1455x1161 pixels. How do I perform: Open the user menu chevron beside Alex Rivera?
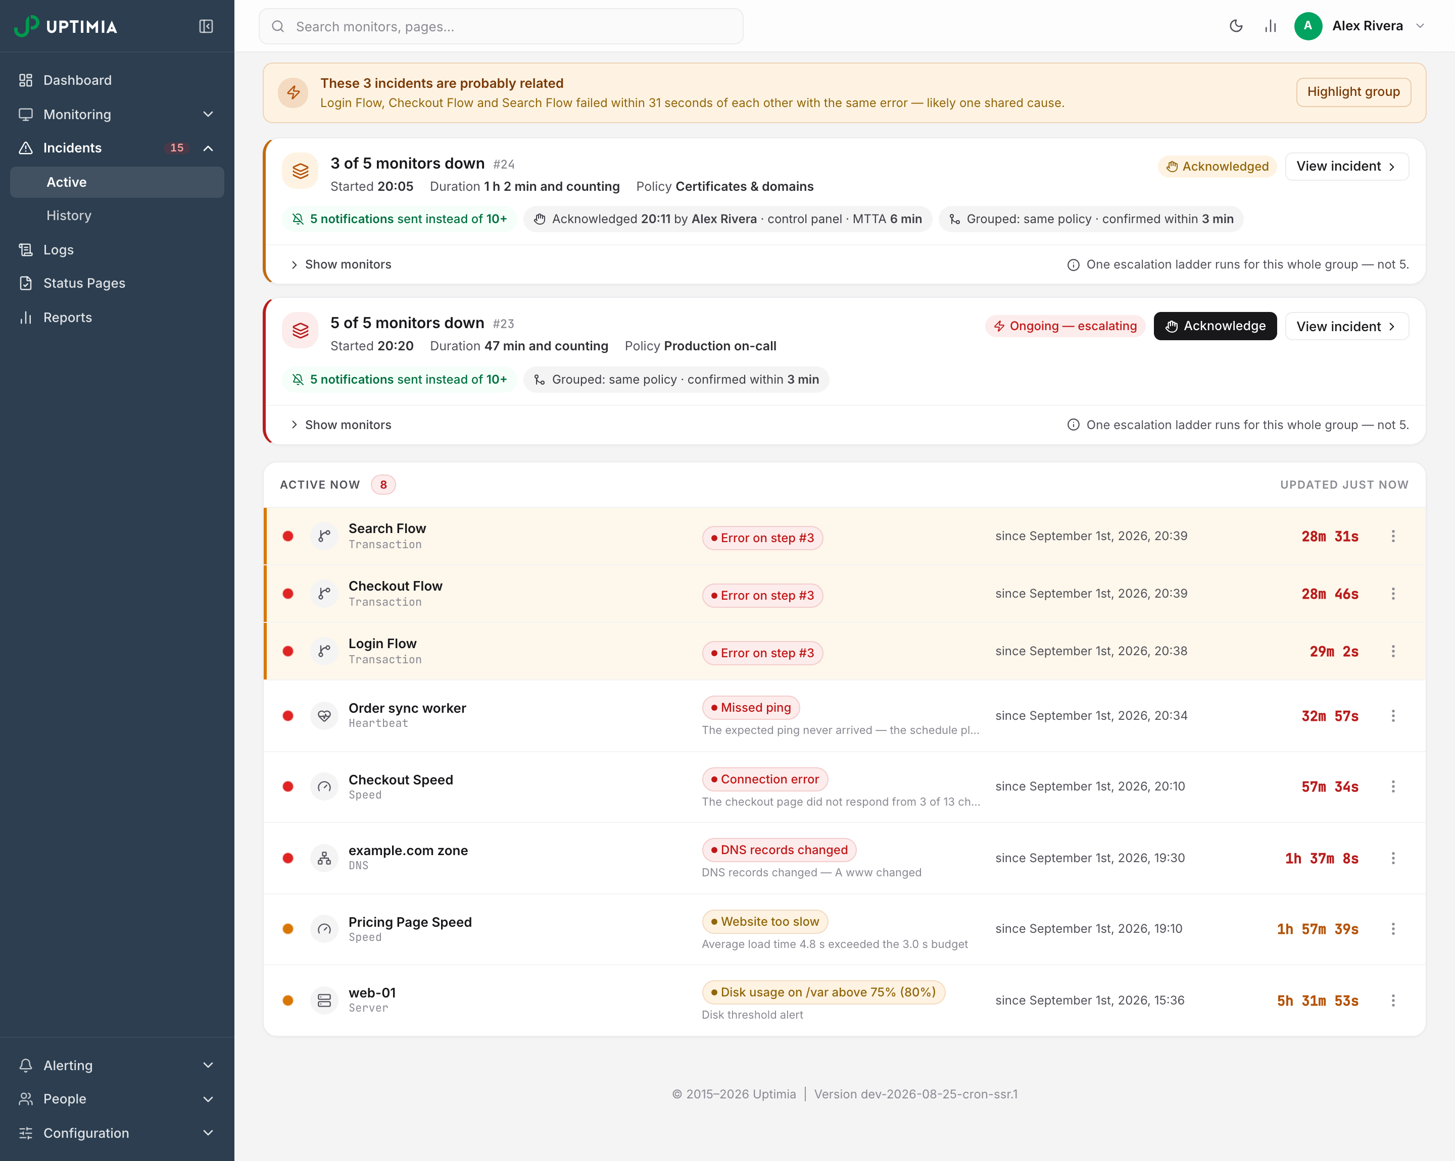1420,26
